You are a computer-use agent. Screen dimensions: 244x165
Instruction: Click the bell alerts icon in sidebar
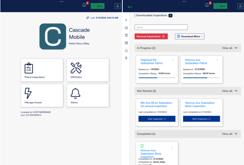coord(126,50)
